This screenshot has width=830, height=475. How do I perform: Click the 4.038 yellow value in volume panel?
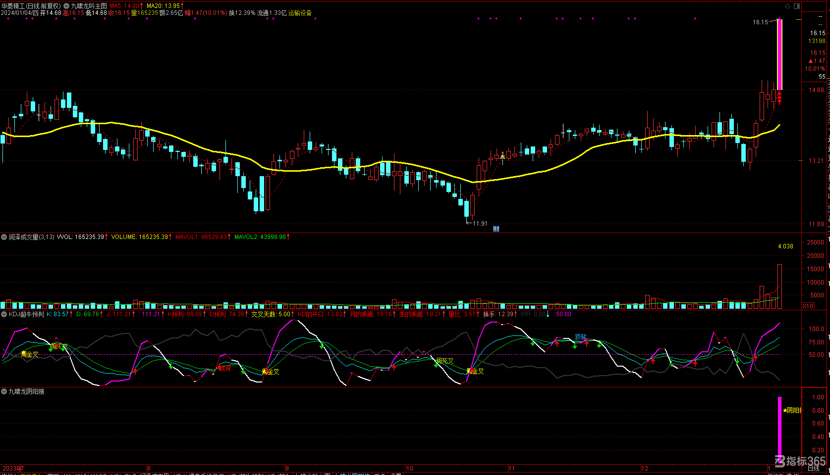pyautogui.click(x=785, y=246)
